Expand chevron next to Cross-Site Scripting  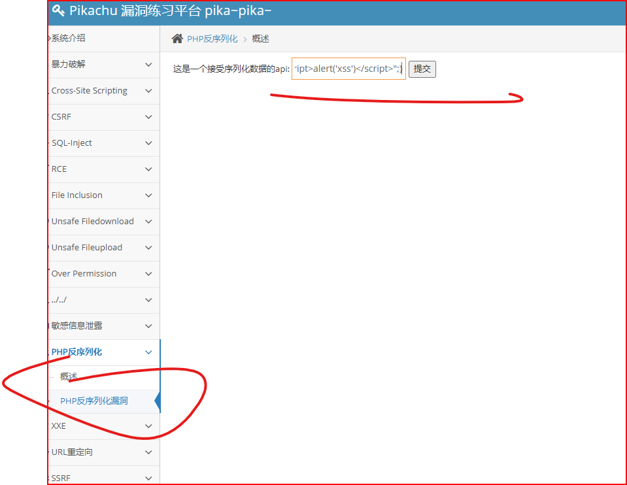coord(148,91)
